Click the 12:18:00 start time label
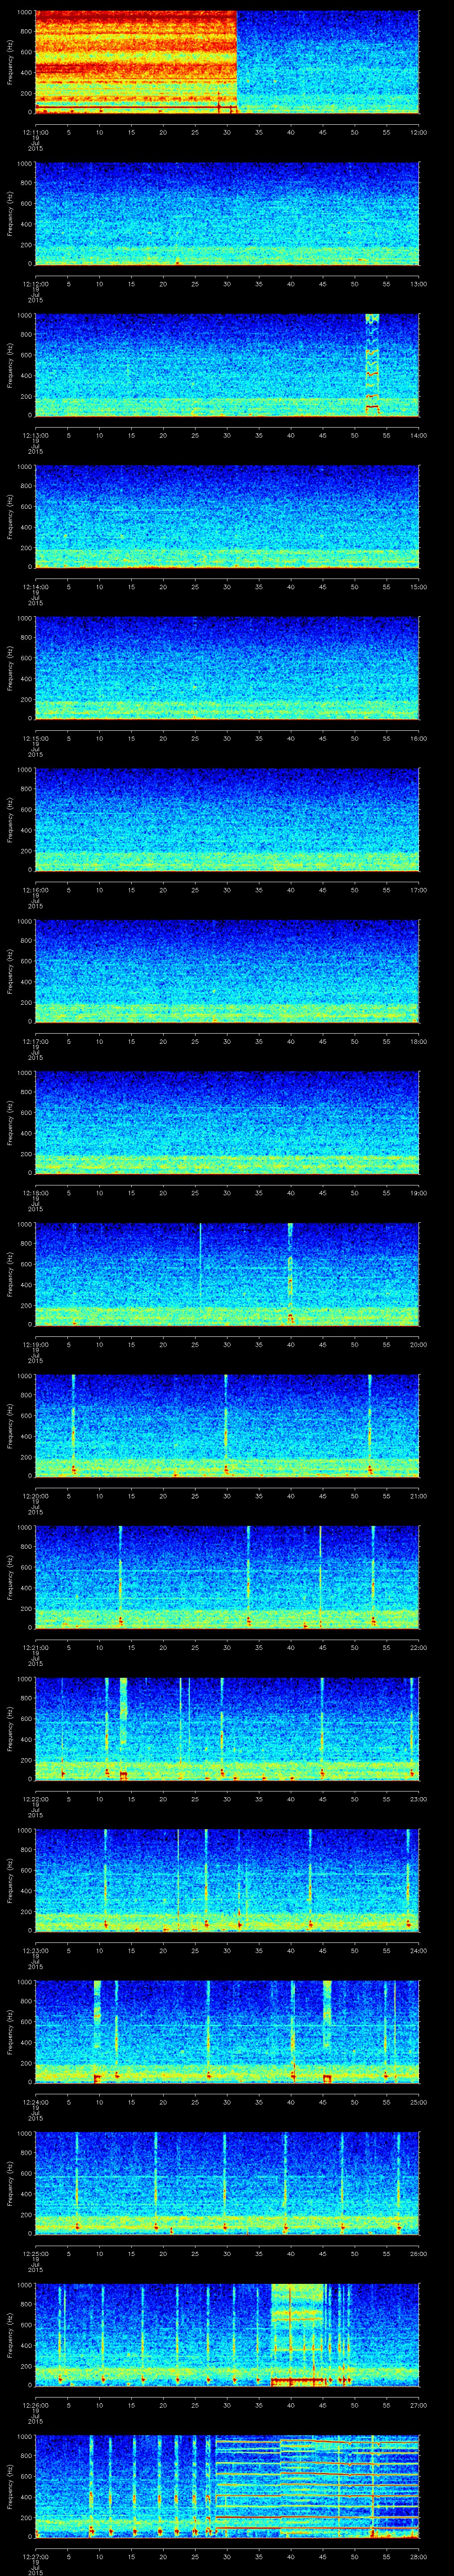The height and width of the screenshot is (2576, 454). [35, 1193]
